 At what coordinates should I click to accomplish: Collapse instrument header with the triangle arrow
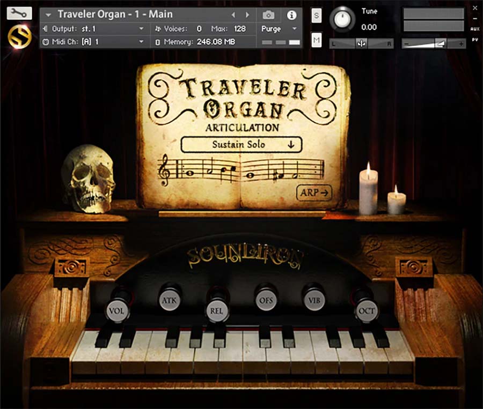tap(48, 15)
